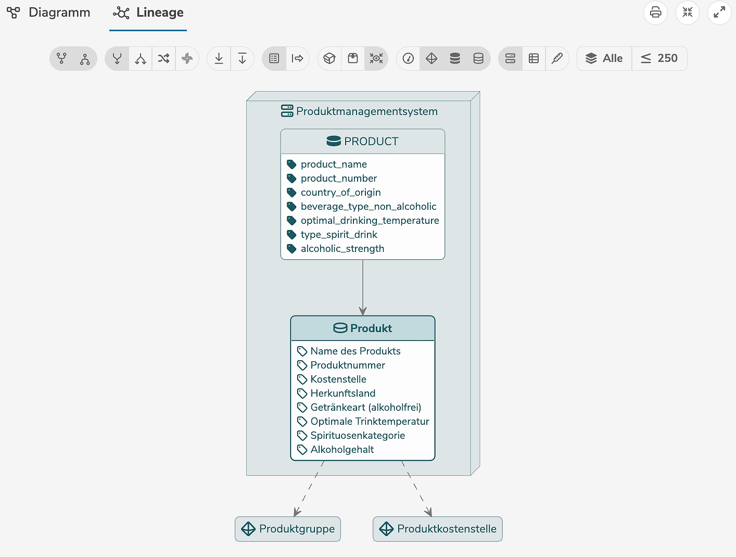Toggle the outlined database cylinder icon
The height and width of the screenshot is (557, 736).
tap(478, 58)
